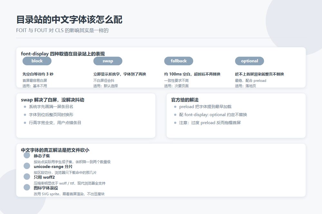
Task: Click the heading 官方给的解法
Action: [185, 100]
